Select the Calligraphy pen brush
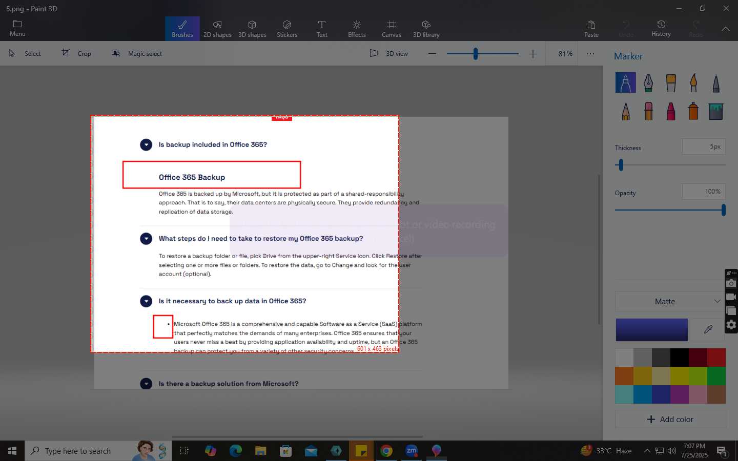 coord(648,82)
